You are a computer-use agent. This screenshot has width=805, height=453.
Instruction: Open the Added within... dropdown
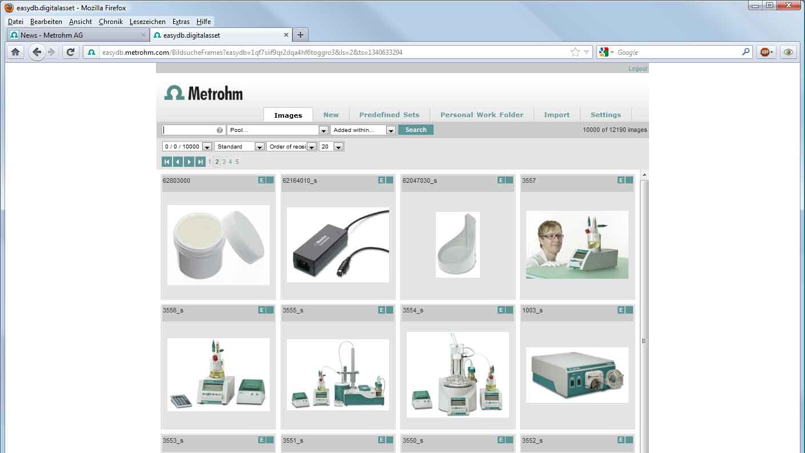click(x=363, y=130)
